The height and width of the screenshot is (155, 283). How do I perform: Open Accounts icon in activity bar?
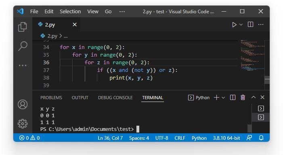tap(23, 104)
